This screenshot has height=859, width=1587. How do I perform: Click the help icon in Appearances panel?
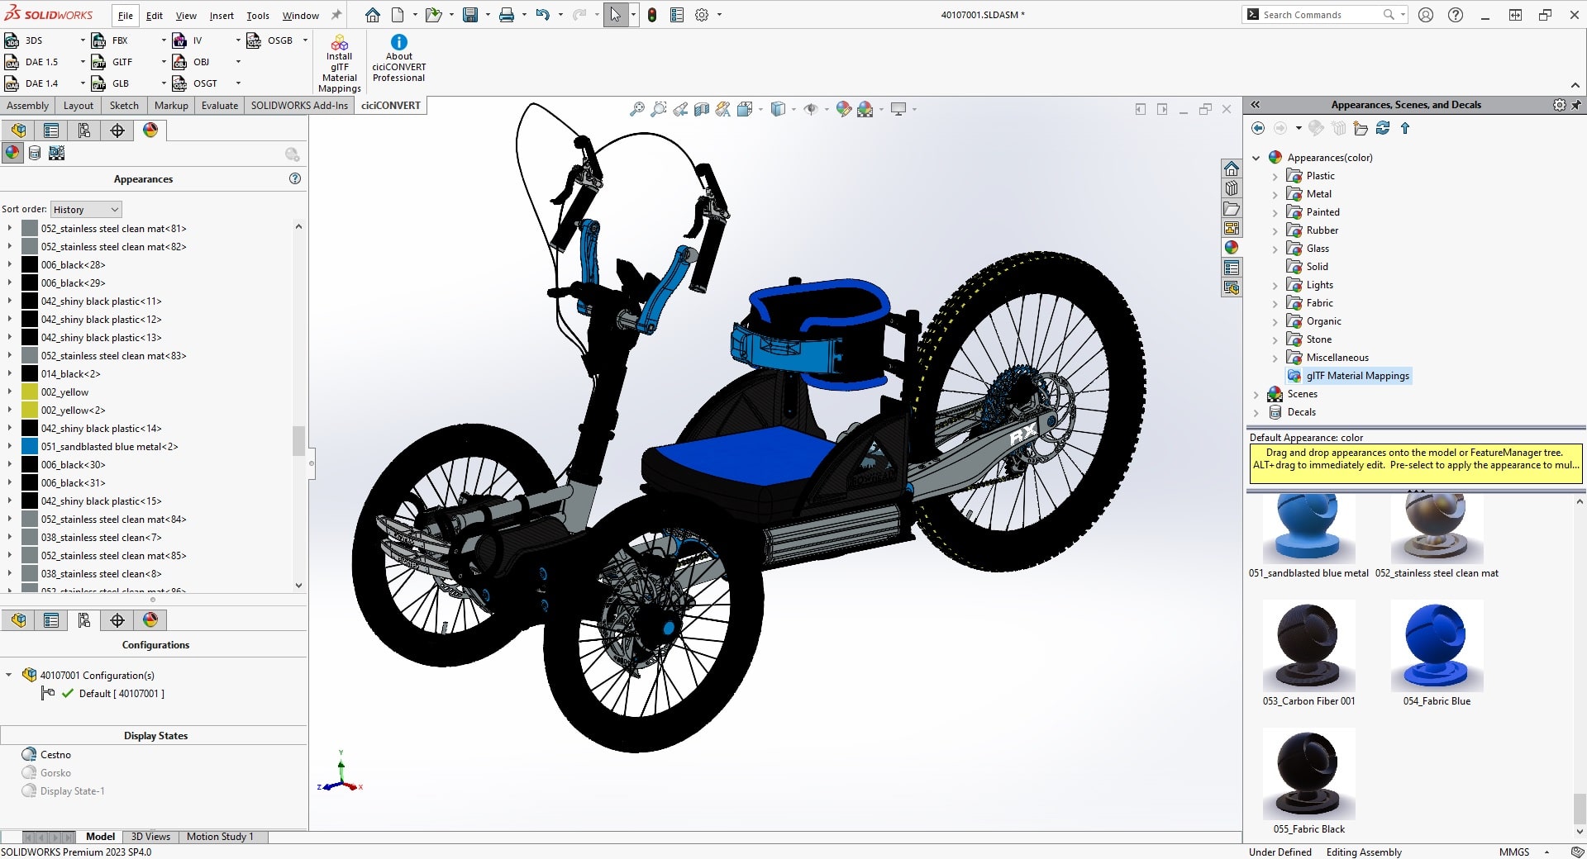[295, 178]
